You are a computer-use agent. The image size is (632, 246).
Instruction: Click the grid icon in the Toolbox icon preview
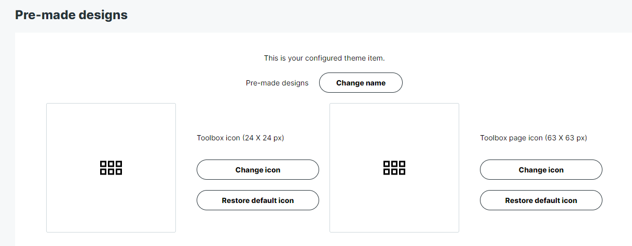(111, 168)
